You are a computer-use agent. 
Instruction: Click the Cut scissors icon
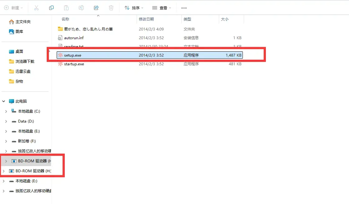click(x=36, y=8)
